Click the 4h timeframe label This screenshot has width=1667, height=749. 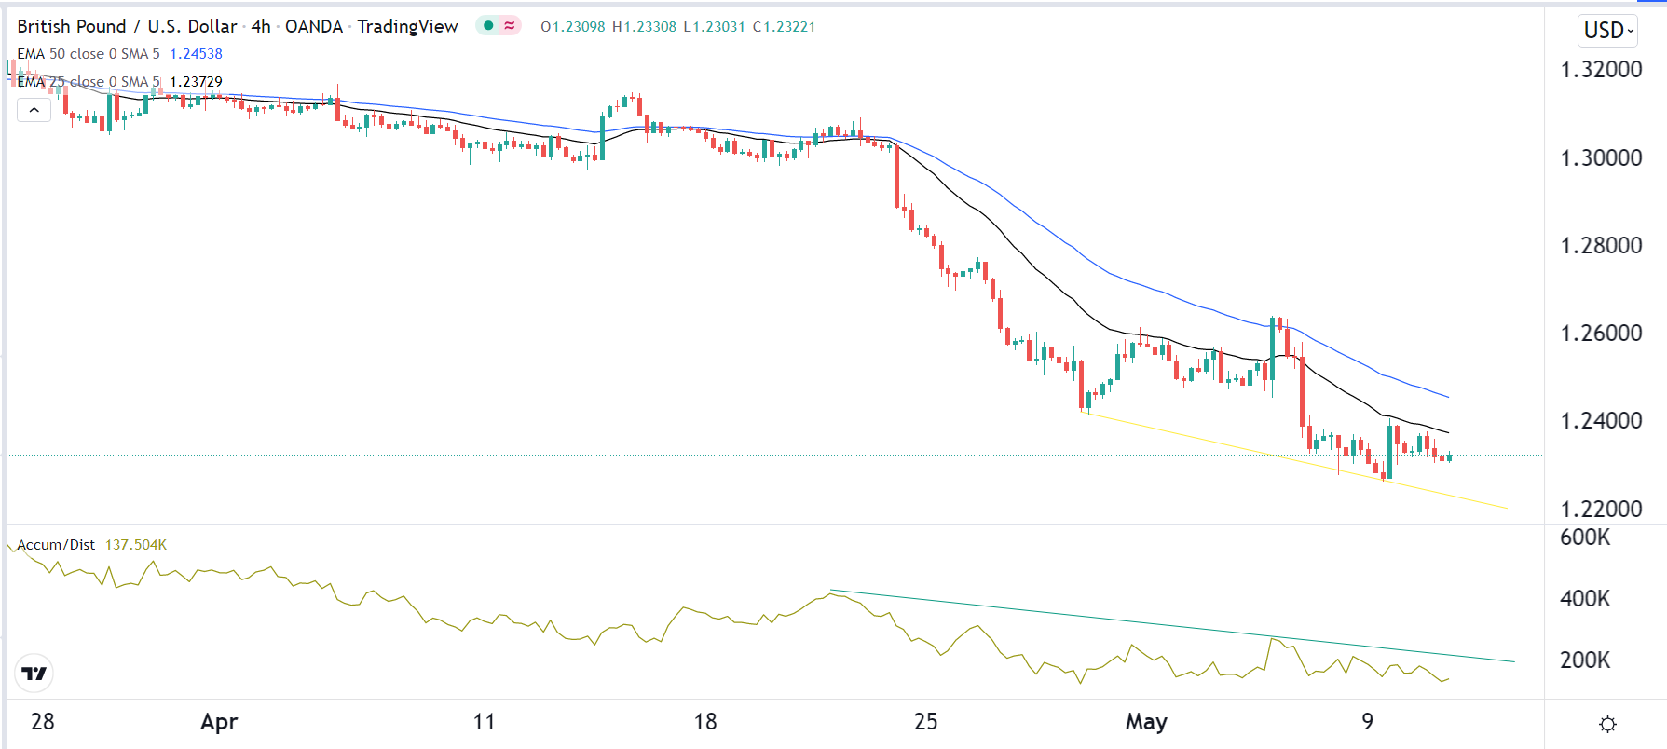[261, 26]
